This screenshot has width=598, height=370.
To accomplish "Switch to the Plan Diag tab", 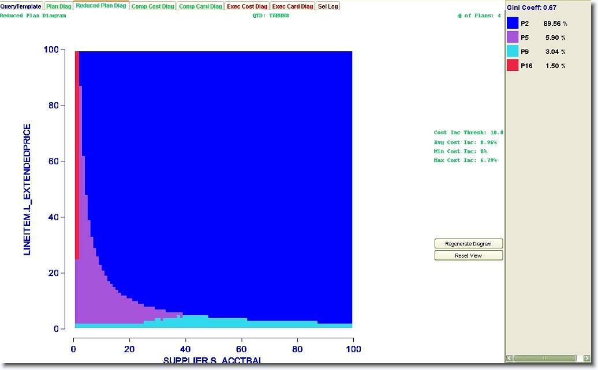I will (x=58, y=6).
